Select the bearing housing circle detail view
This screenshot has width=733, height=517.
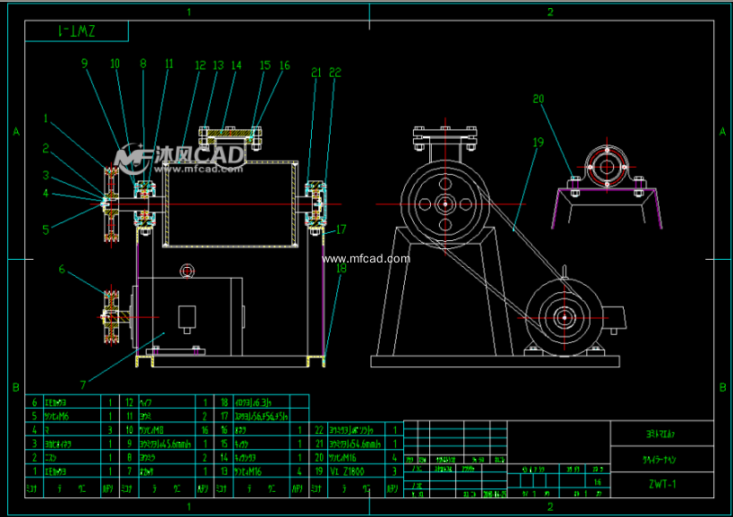pos(607,165)
